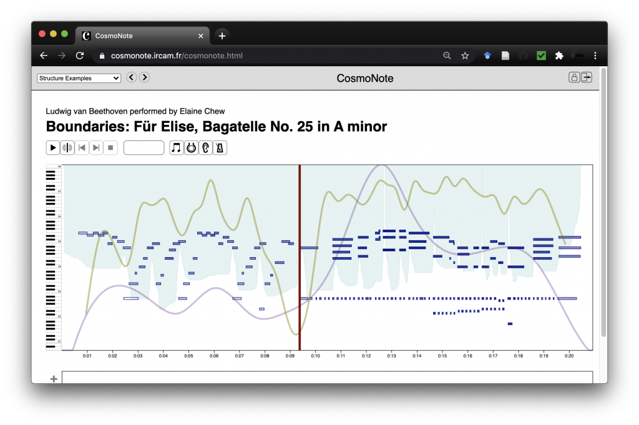Click the play-from-cursor sound button
The image size is (639, 425).
coord(67,148)
